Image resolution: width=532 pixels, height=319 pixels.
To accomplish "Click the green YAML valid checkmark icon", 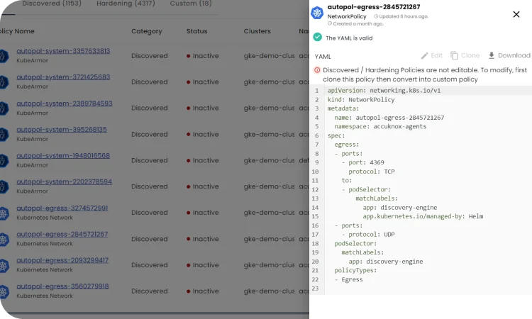I will 317,38.
